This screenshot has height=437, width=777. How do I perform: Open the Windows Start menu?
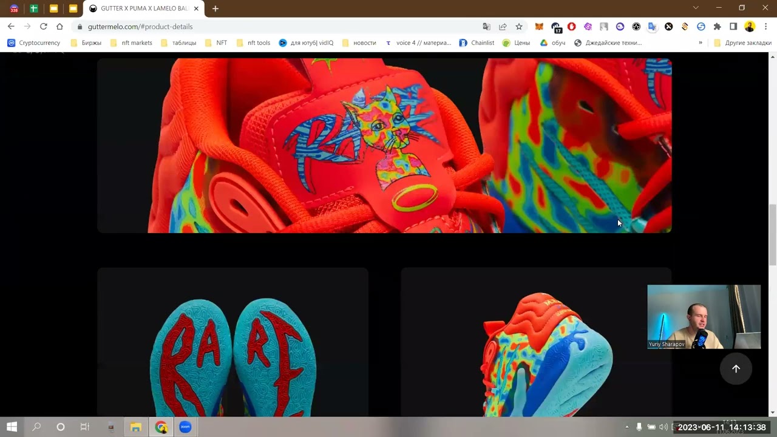click(x=12, y=427)
